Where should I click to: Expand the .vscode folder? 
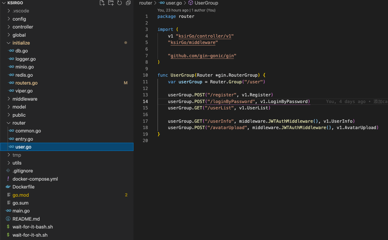click(9, 11)
